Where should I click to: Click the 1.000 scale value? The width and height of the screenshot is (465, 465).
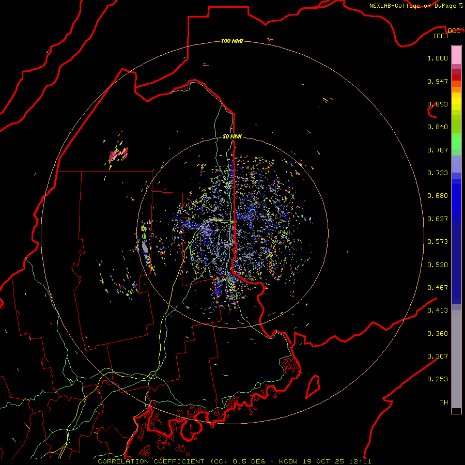438,58
